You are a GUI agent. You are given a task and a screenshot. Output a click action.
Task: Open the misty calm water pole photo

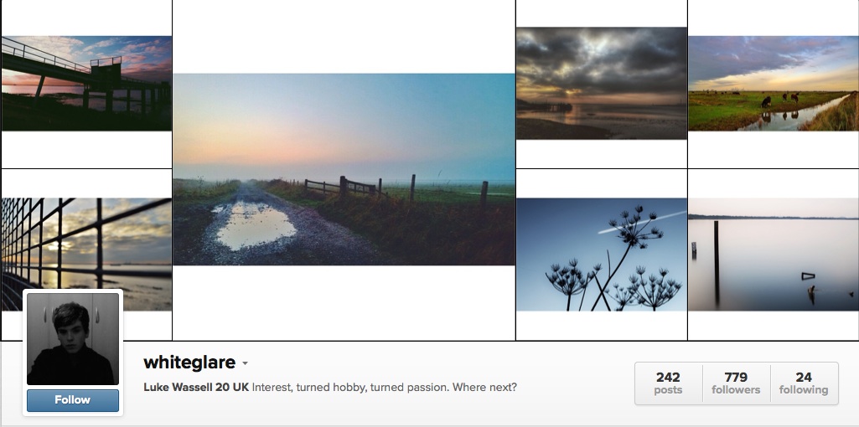point(773,254)
